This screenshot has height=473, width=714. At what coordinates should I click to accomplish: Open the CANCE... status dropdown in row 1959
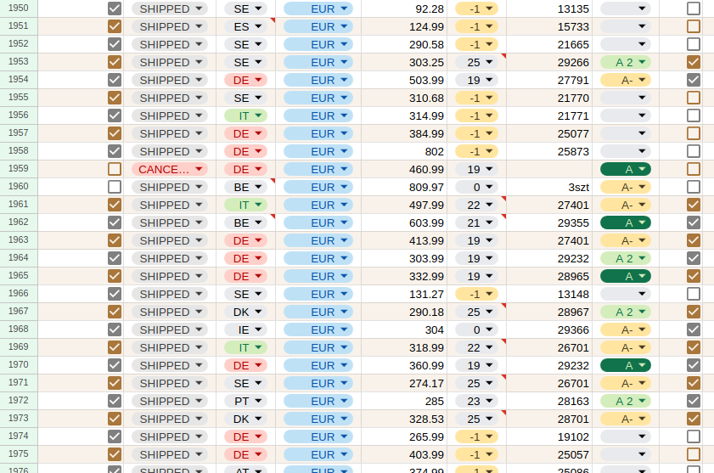point(170,169)
